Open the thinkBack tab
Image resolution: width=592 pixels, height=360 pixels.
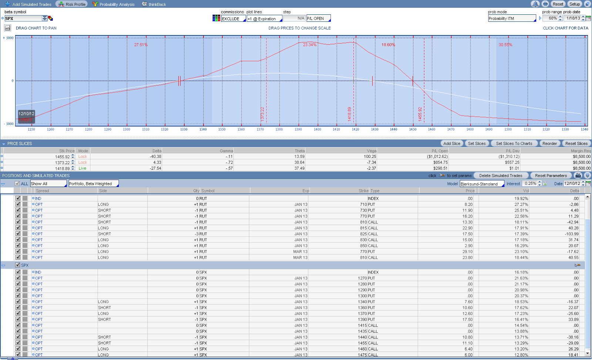click(x=154, y=4)
